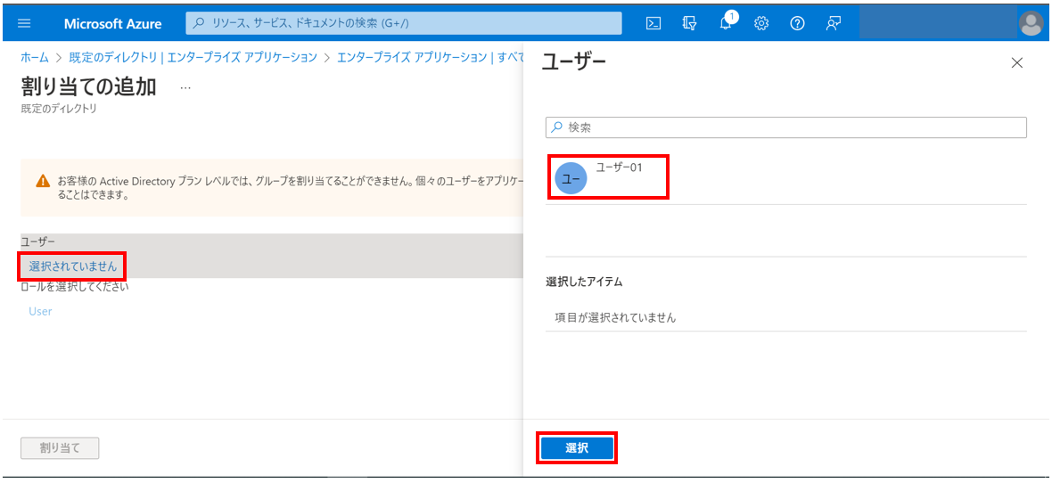Open the Azure portal hamburger menu
The image size is (1052, 483).
point(24,23)
